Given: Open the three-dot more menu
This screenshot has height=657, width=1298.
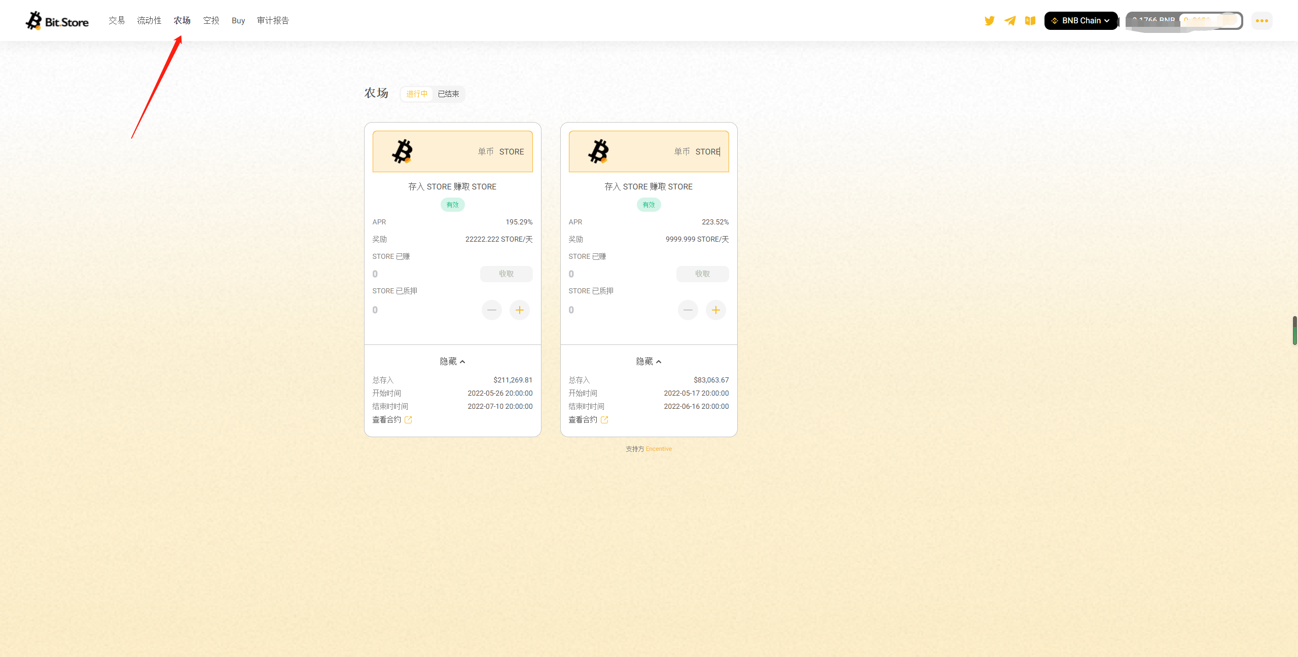Looking at the screenshot, I should pyautogui.click(x=1262, y=21).
